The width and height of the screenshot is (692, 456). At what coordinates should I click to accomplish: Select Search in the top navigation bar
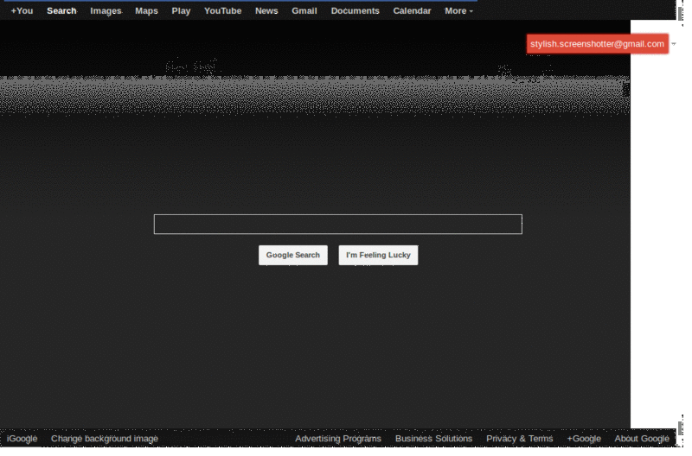point(61,11)
